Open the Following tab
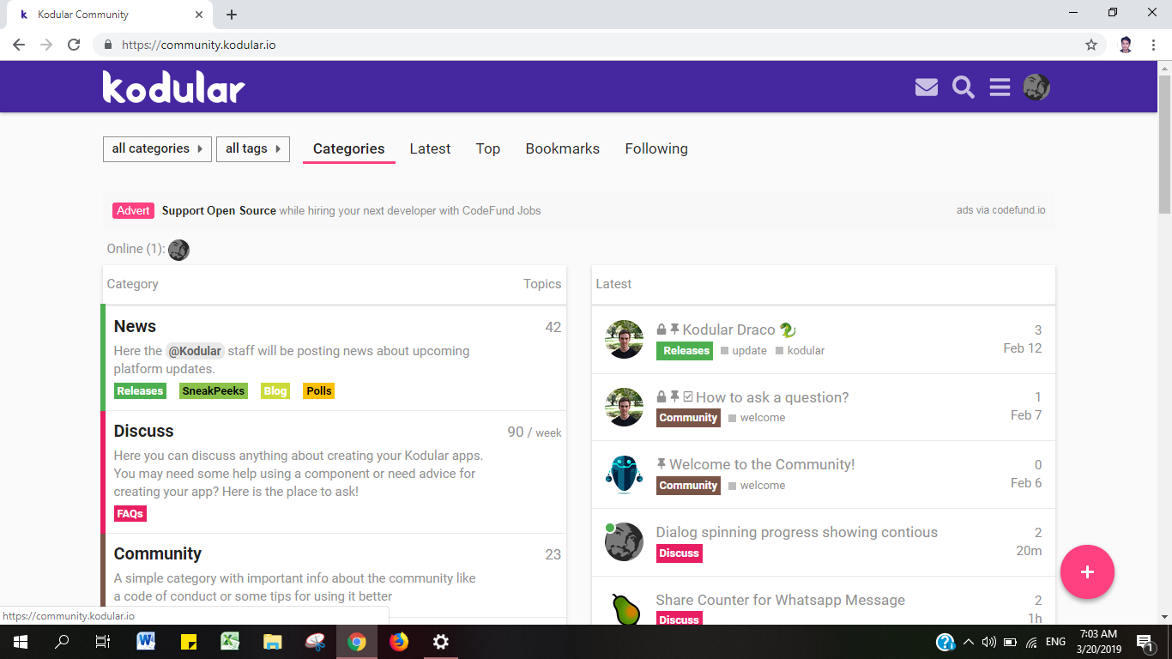Viewport: 1172px width, 659px height. tap(656, 148)
